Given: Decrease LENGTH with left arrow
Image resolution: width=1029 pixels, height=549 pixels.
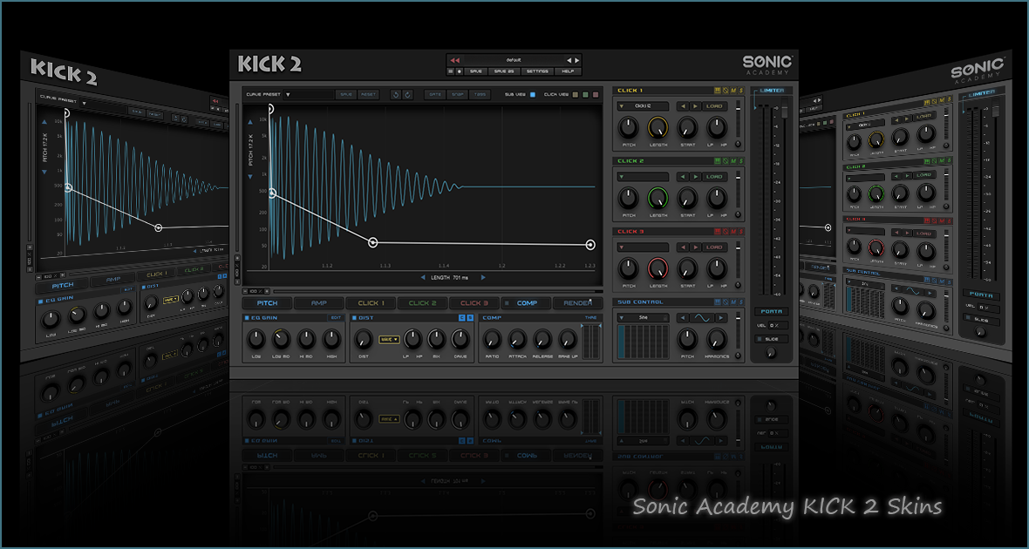Looking at the screenshot, I should pyautogui.click(x=423, y=277).
